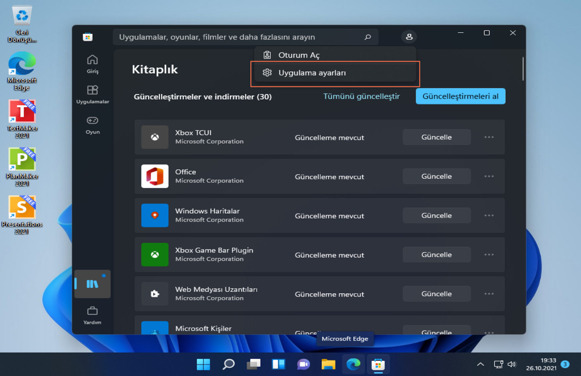Click the Xbox TCUI app icon
This screenshot has height=376, width=581.
coord(155,137)
